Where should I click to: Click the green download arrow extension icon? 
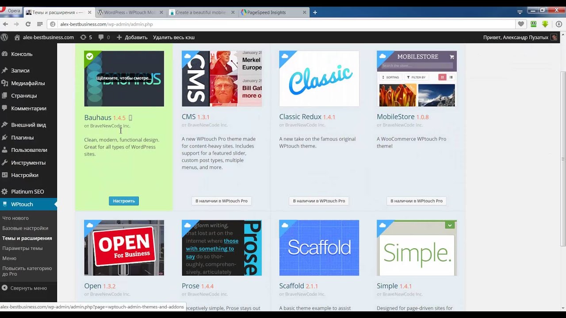pyautogui.click(x=545, y=24)
